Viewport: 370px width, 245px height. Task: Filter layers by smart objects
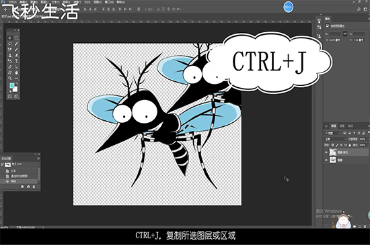click(364, 133)
